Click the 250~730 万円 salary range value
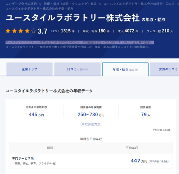The image size is (179, 174). pyautogui.click(x=91, y=115)
